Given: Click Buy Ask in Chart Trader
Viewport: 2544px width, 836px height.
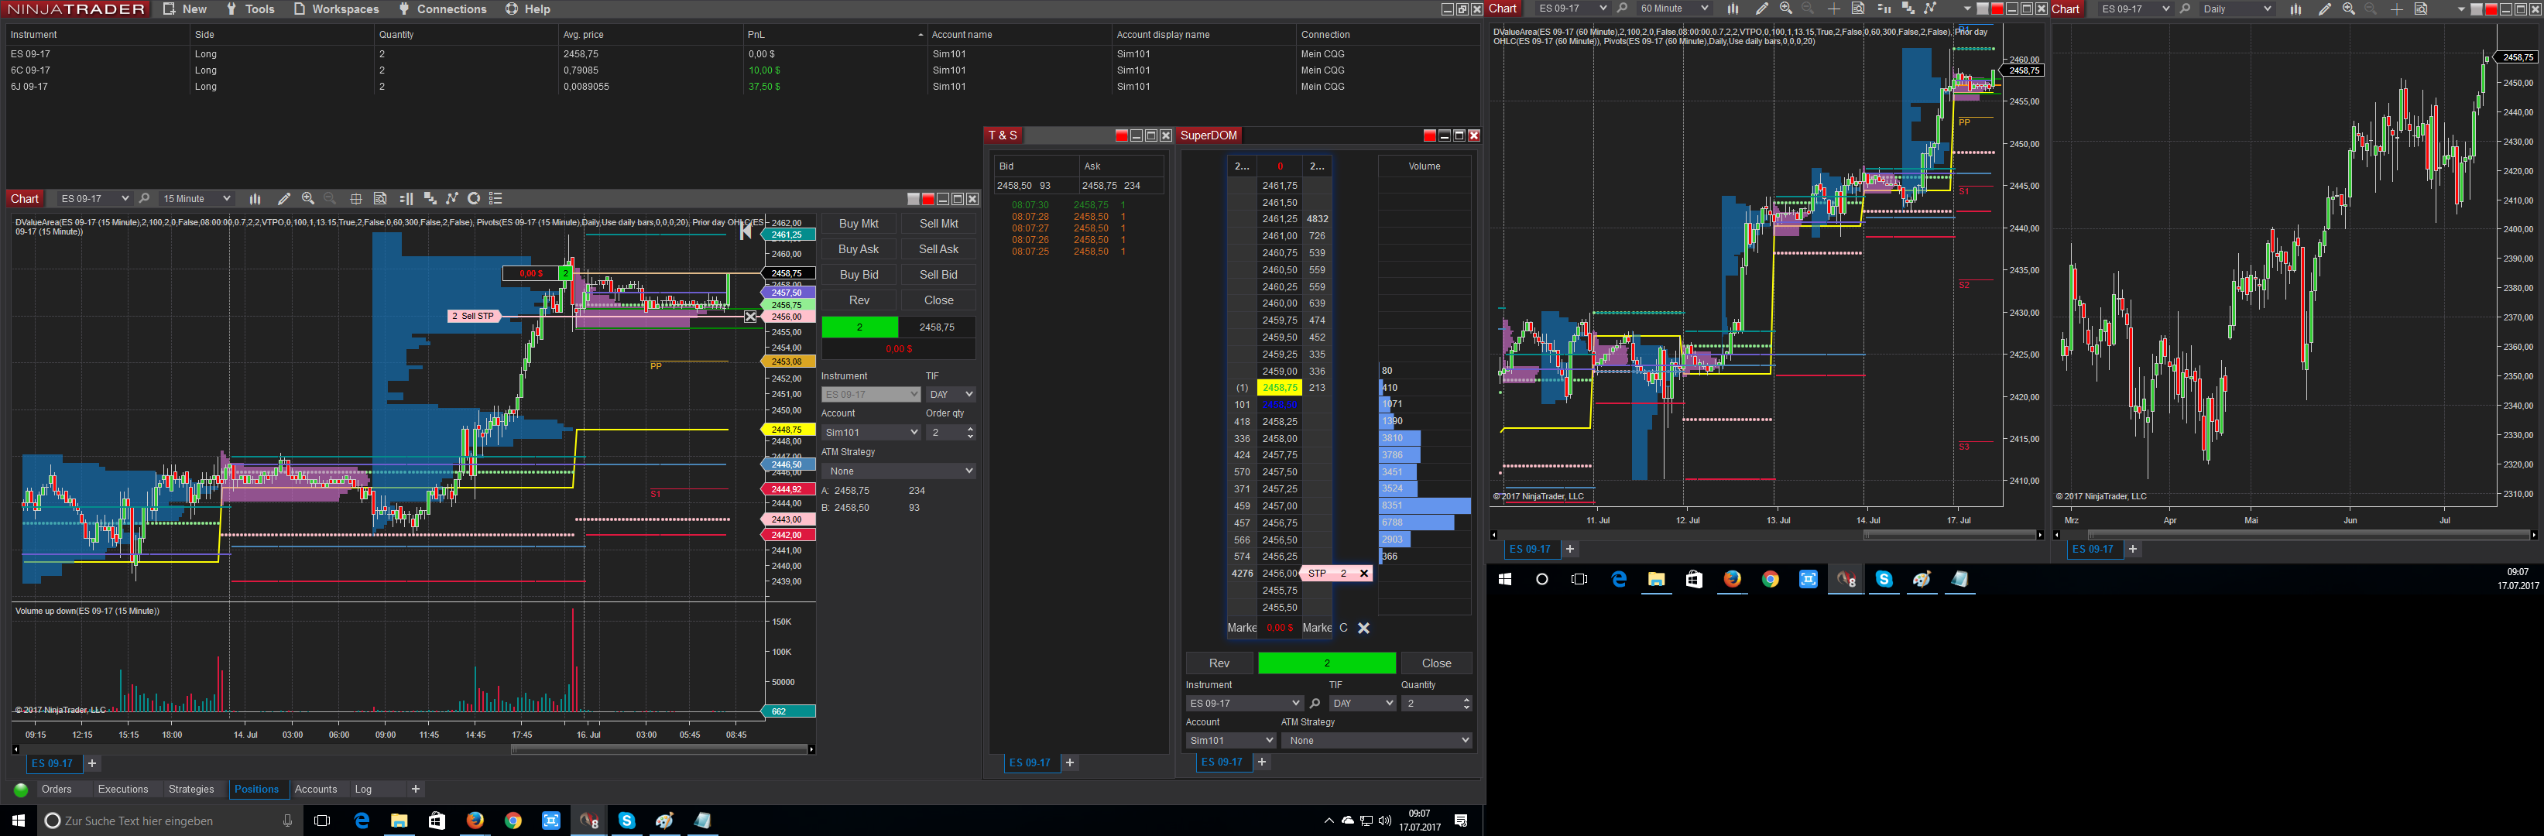Looking at the screenshot, I should click(859, 250).
